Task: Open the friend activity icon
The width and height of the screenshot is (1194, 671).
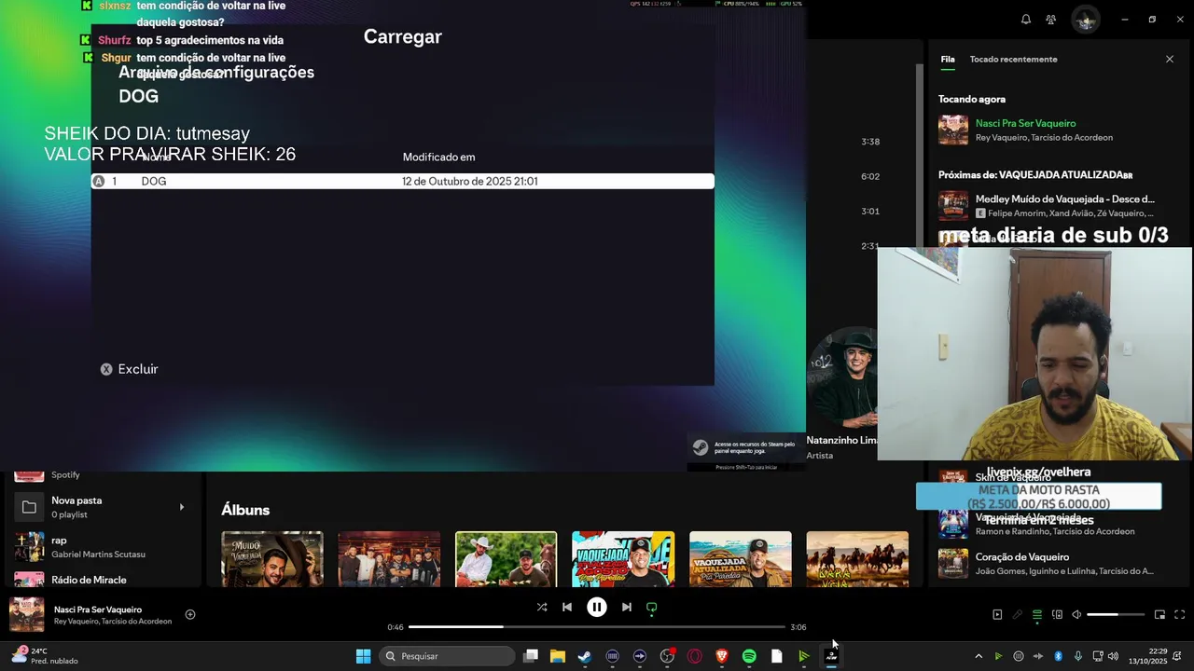Action: (x=1051, y=20)
